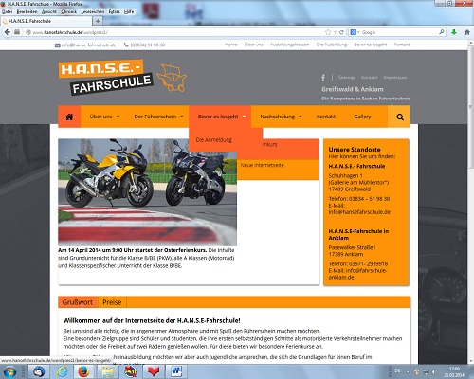Click the "Greifswald & Anklam" header text
Viewport: 474px width, 379px height.
[x=353, y=89]
